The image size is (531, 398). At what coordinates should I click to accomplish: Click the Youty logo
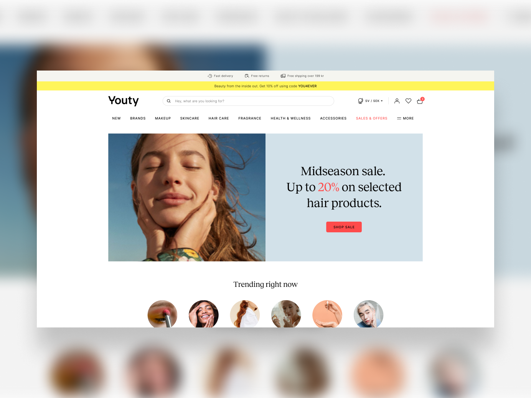pos(124,101)
